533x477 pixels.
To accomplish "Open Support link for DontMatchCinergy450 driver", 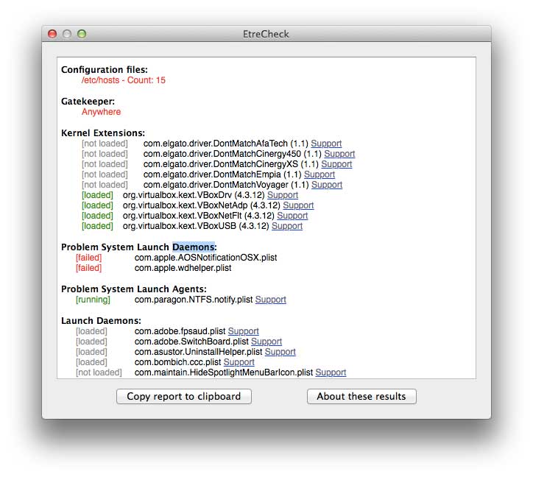I will pyautogui.click(x=339, y=154).
